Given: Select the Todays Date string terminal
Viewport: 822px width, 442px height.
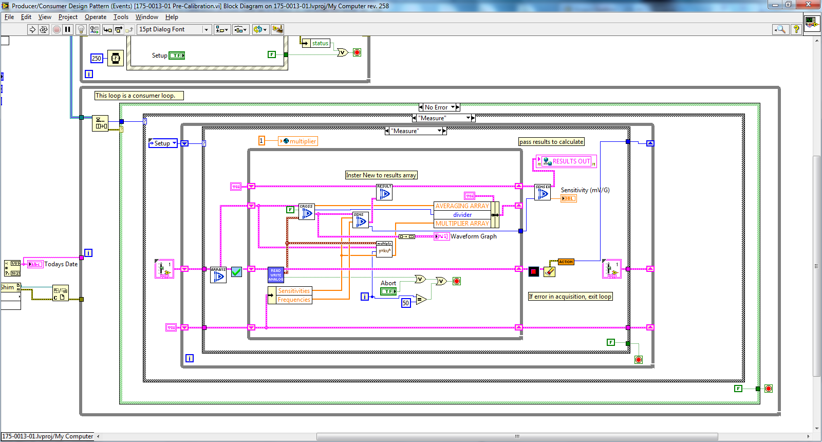Looking at the screenshot, I should pyautogui.click(x=35, y=264).
